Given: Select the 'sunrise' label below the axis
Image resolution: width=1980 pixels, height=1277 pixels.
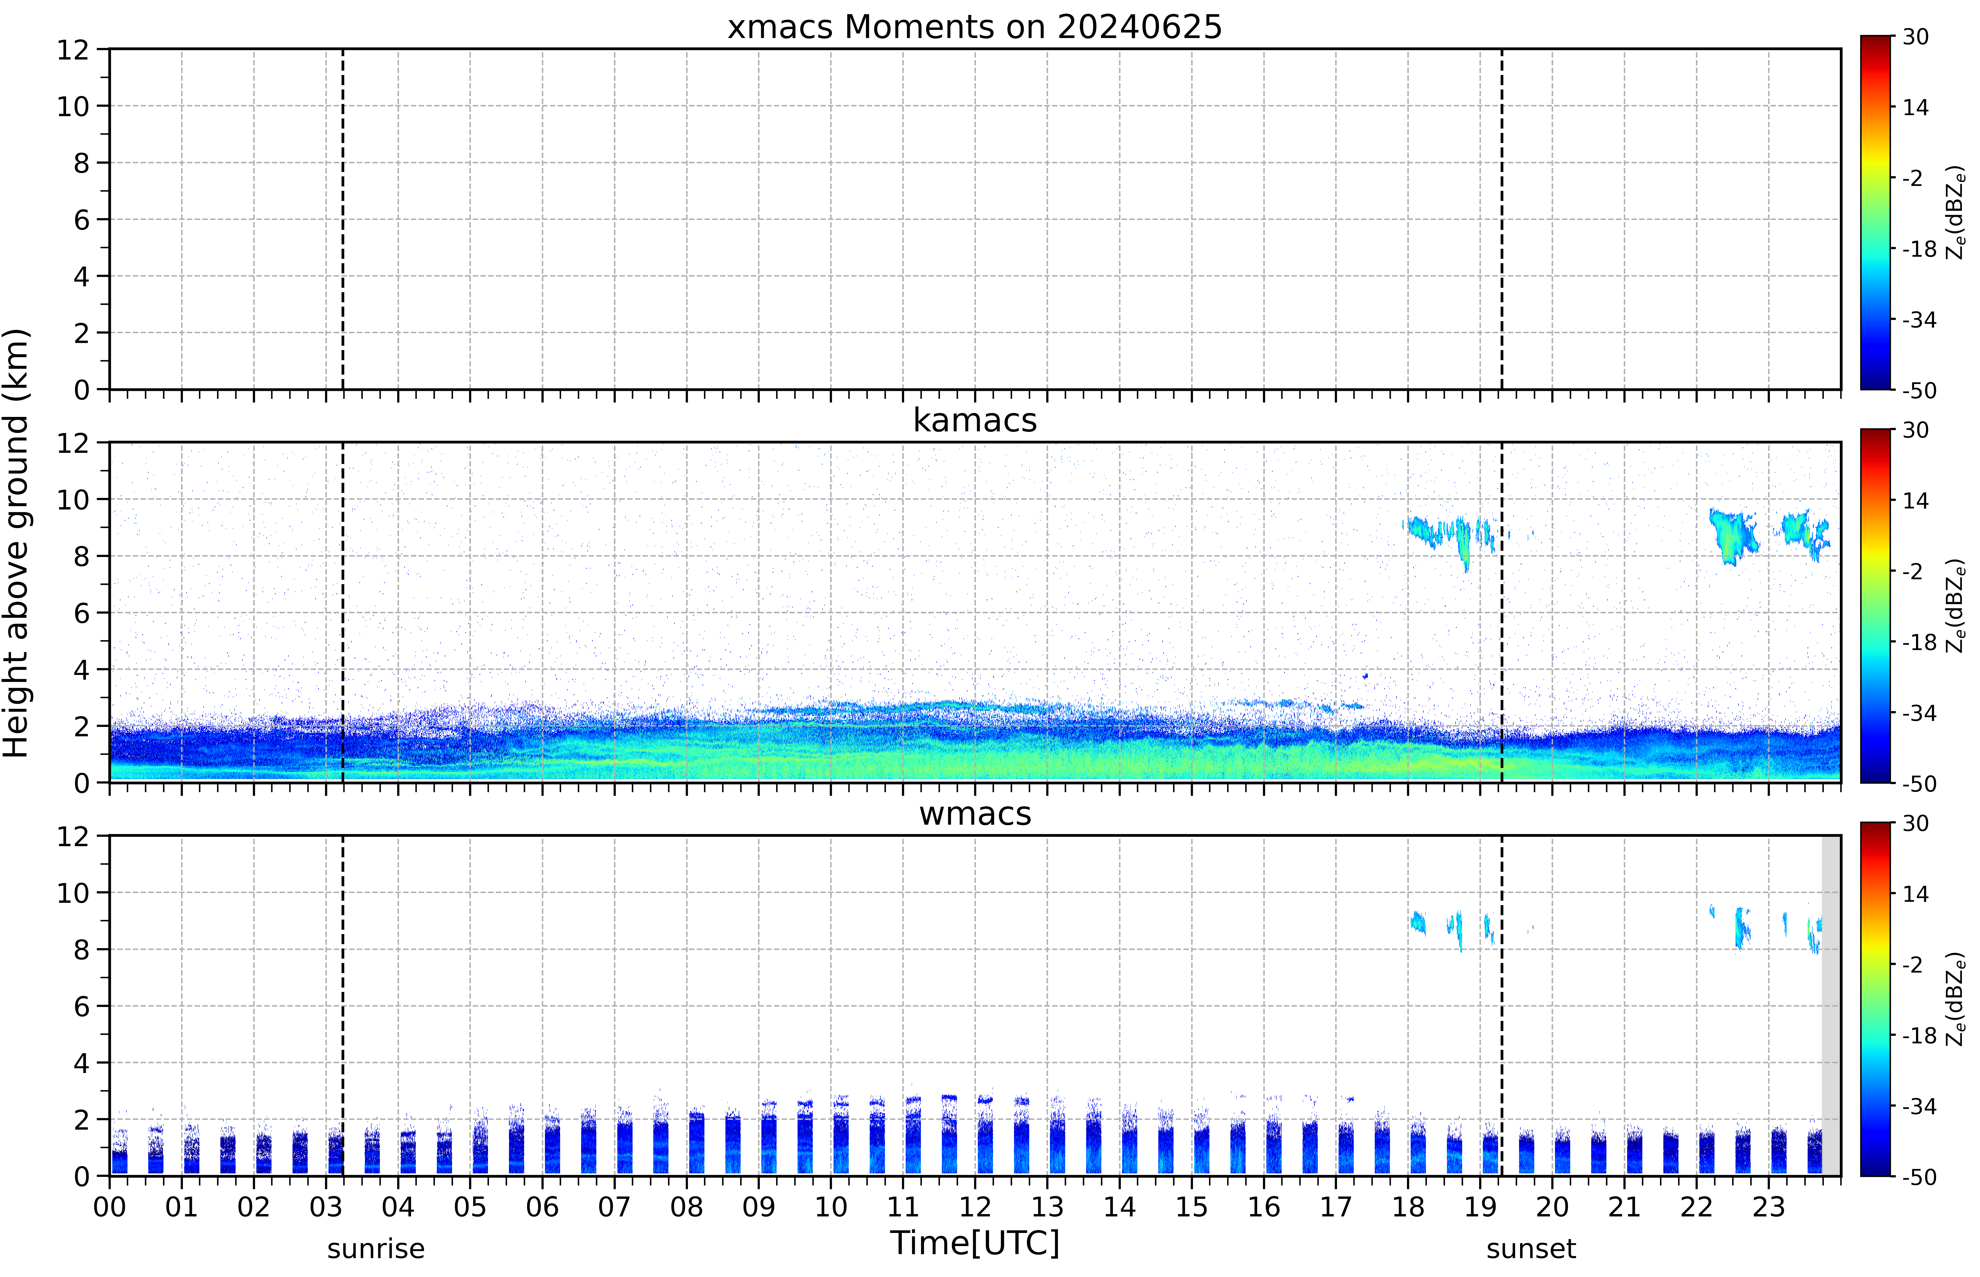Looking at the screenshot, I should [x=376, y=1249].
